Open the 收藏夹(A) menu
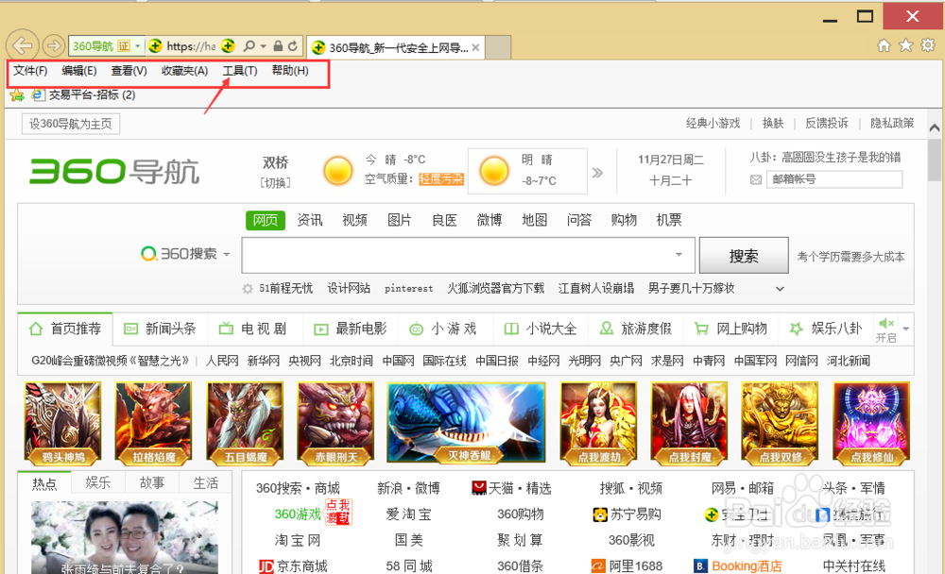Image resolution: width=945 pixels, height=574 pixels. [x=185, y=71]
